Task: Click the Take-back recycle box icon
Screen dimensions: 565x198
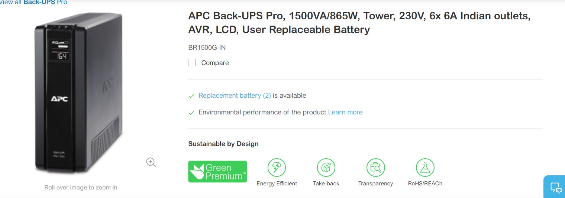Action: (x=326, y=168)
